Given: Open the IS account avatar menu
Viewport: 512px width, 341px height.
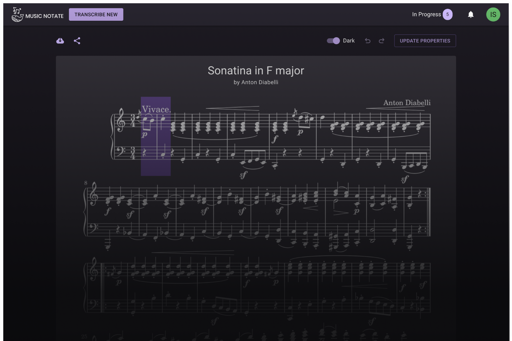Looking at the screenshot, I should coord(493,14).
